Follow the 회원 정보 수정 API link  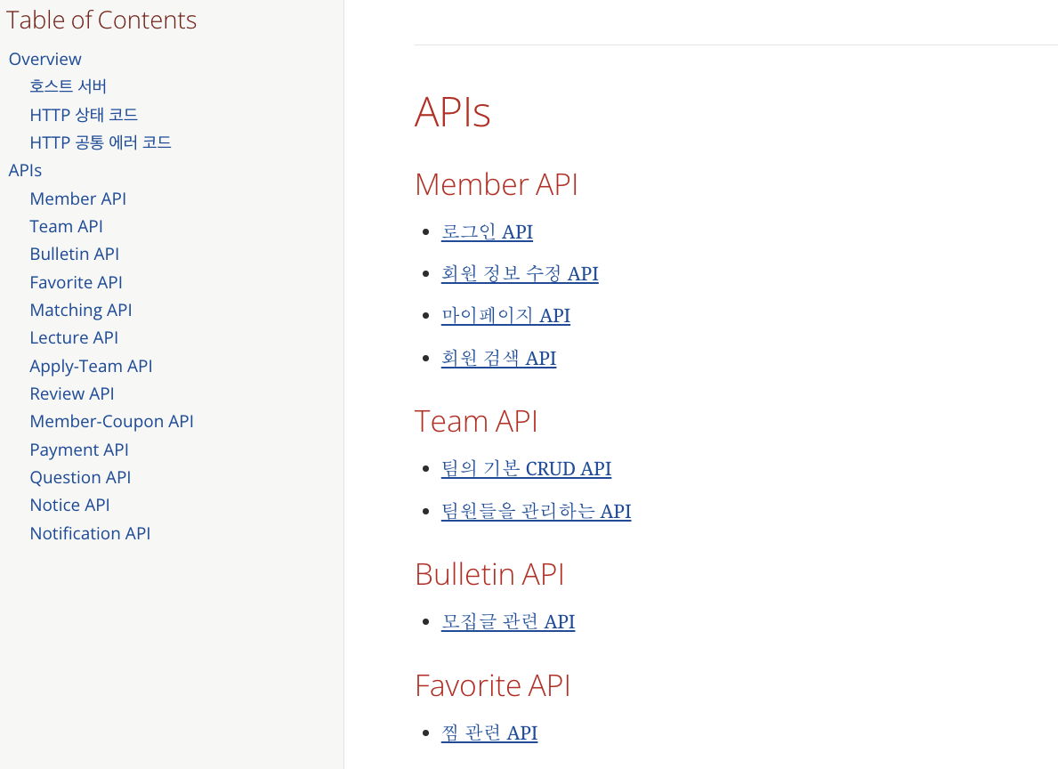[520, 273]
